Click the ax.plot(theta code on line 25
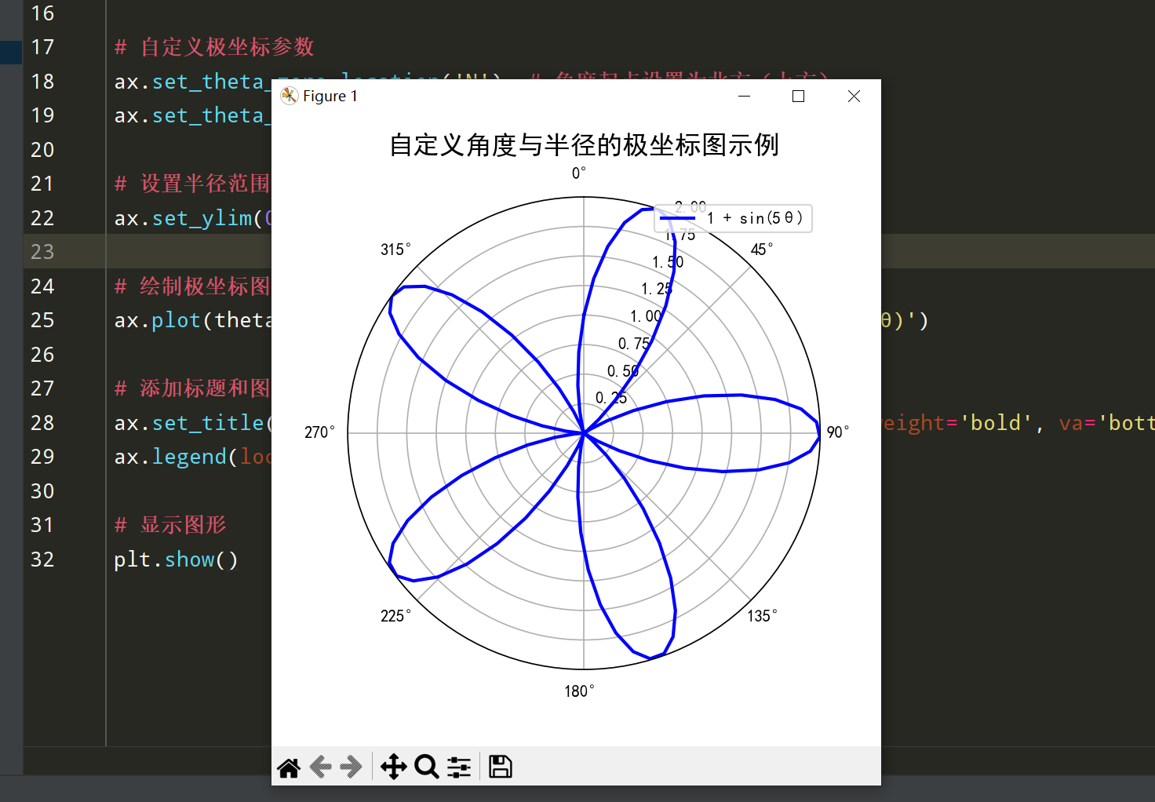Screen dimensions: 1155x802 pos(192,320)
